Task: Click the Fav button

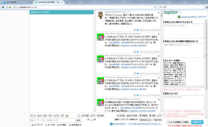Action: click(x=50, y=116)
